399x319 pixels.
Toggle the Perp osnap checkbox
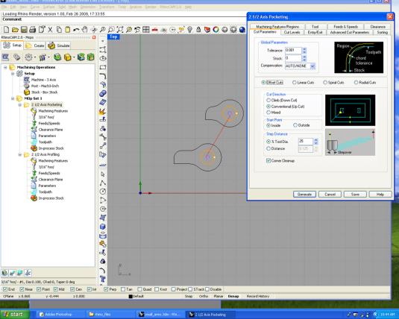(106, 289)
